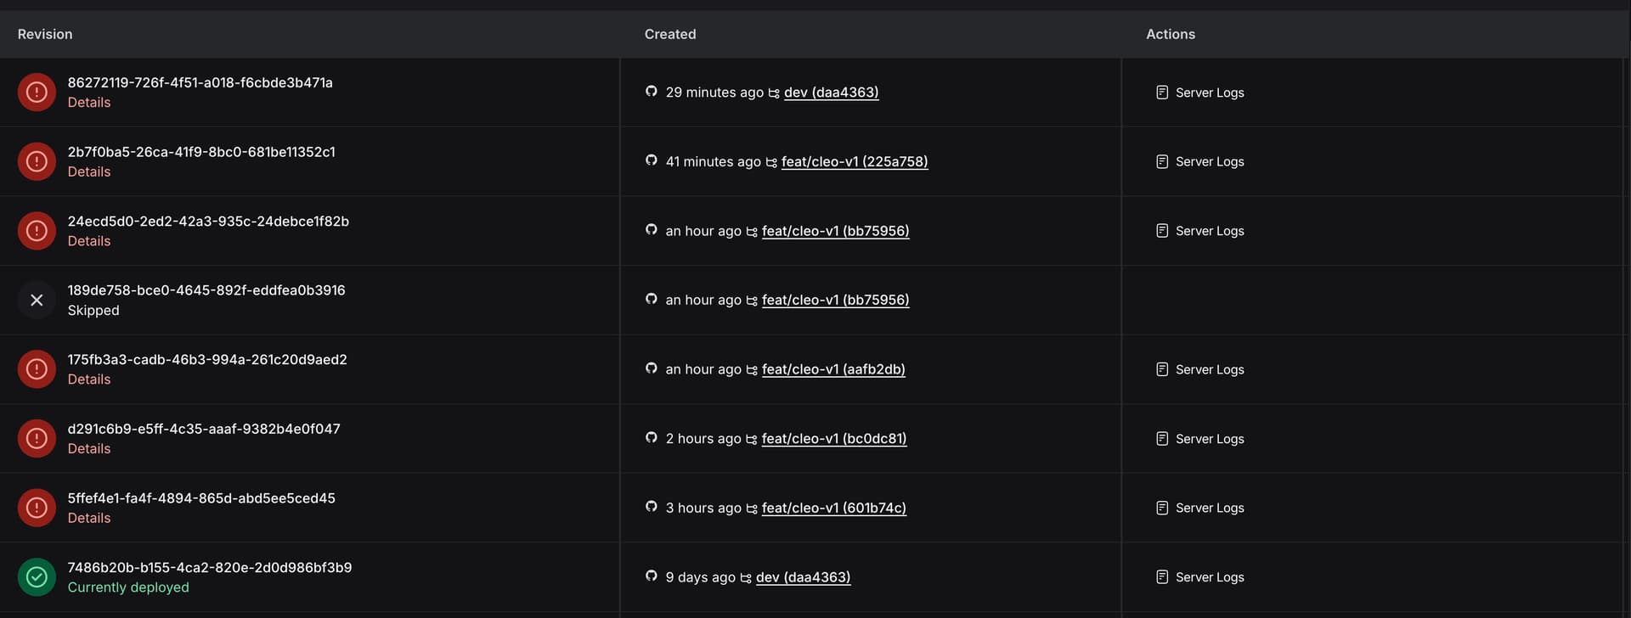Open the dev (daa4363) link created 29 minutes ago
The image size is (1631, 618).
pyautogui.click(x=831, y=93)
